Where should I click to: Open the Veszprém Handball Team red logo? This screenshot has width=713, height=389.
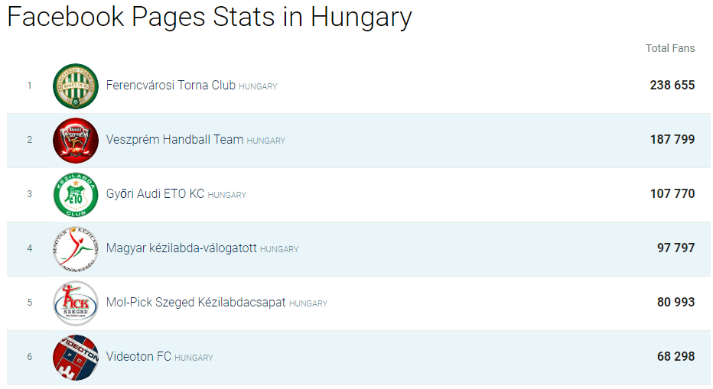(76, 141)
